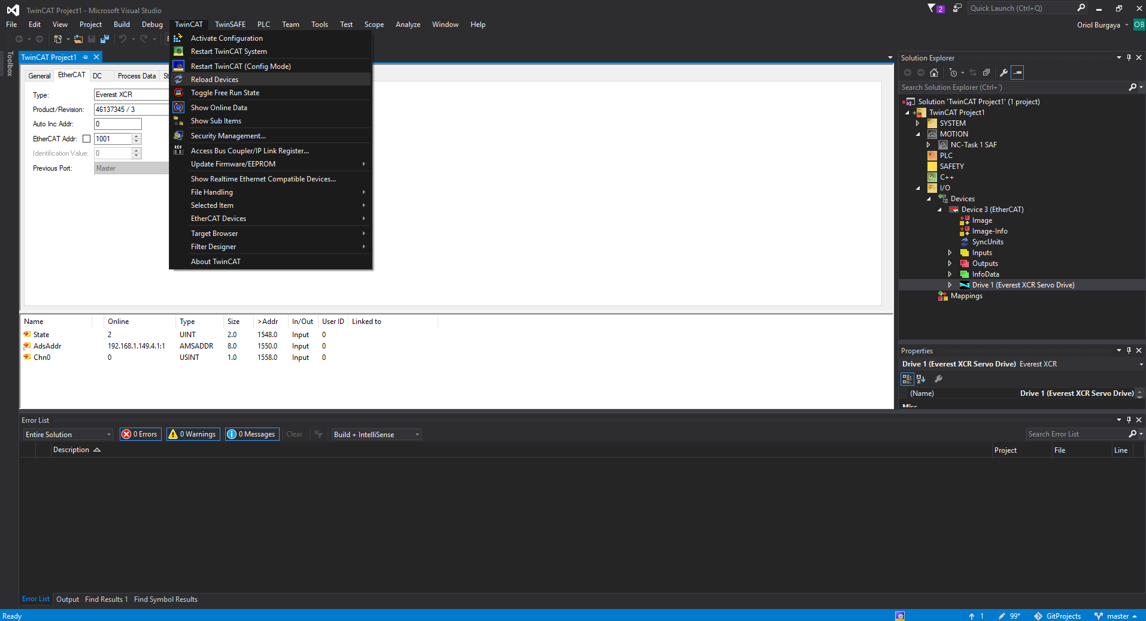1146x621 pixels.
Task: Toggle the 0 Warnings filter
Action: 193,434
